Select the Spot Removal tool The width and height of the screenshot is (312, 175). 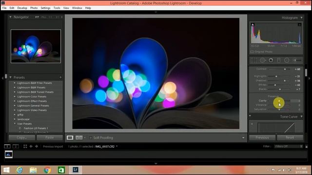(263, 60)
